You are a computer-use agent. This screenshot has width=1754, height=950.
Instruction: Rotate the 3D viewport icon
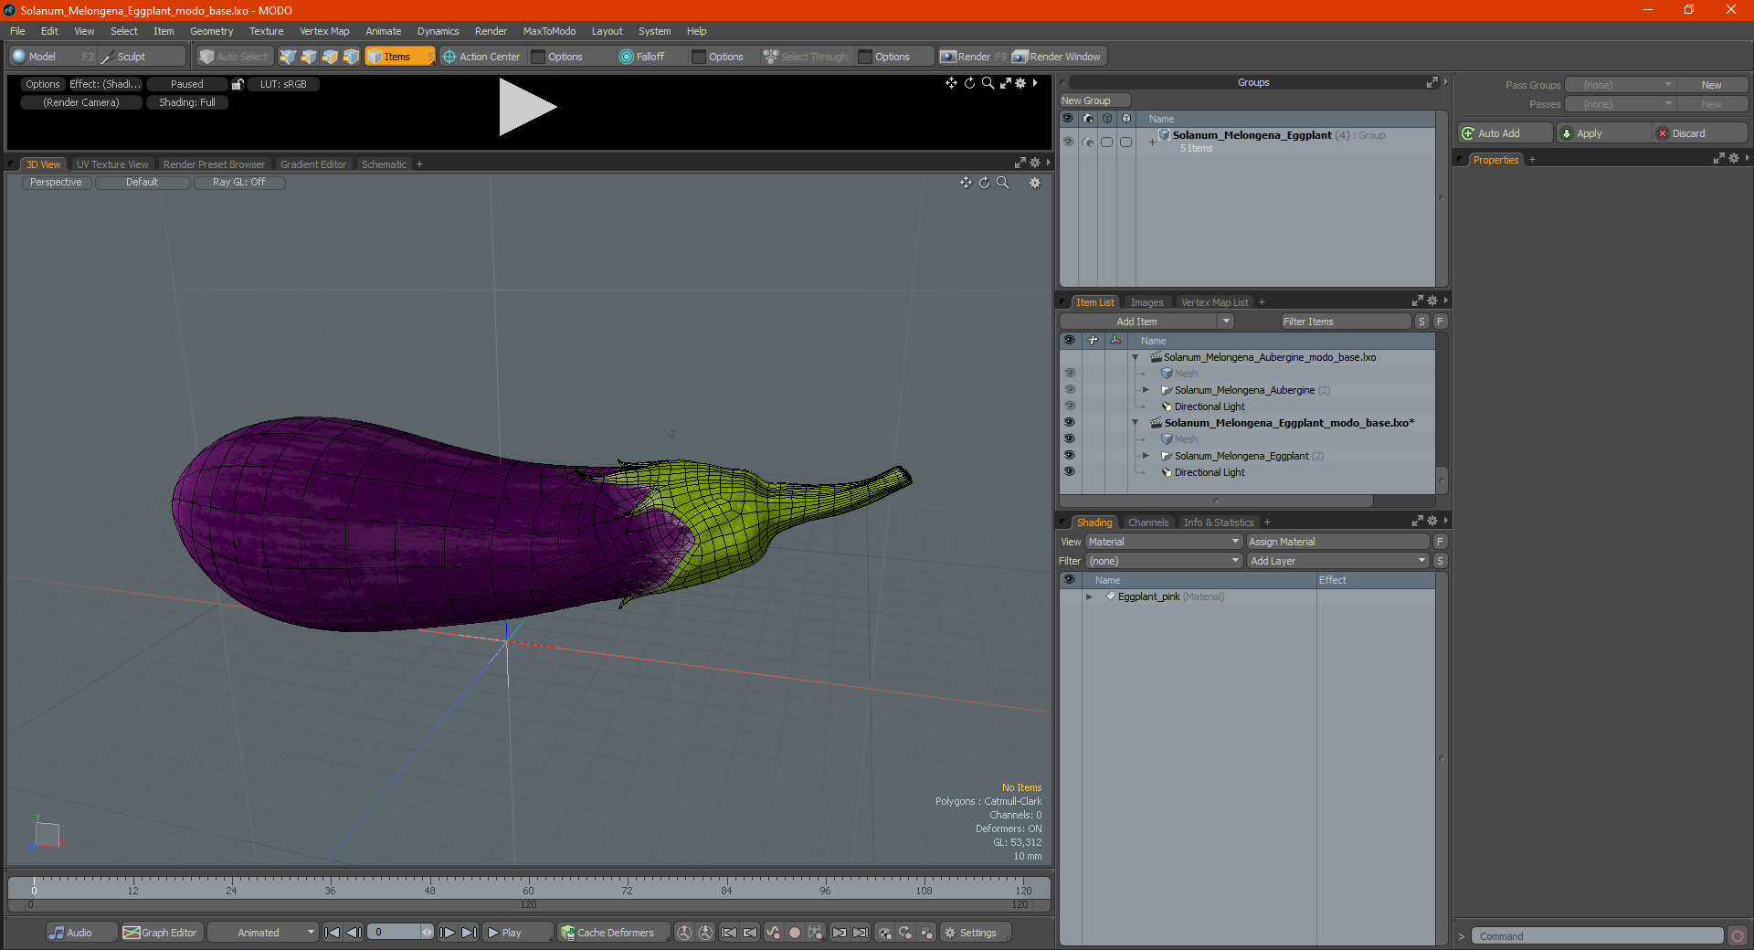(985, 183)
